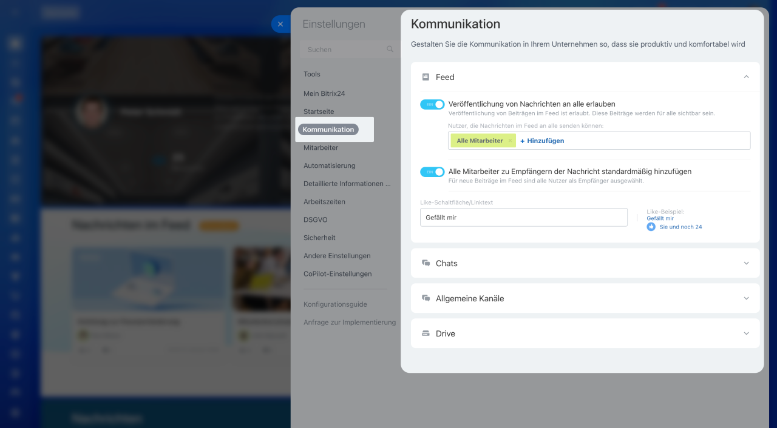Click the Drive section icon

coord(426,333)
